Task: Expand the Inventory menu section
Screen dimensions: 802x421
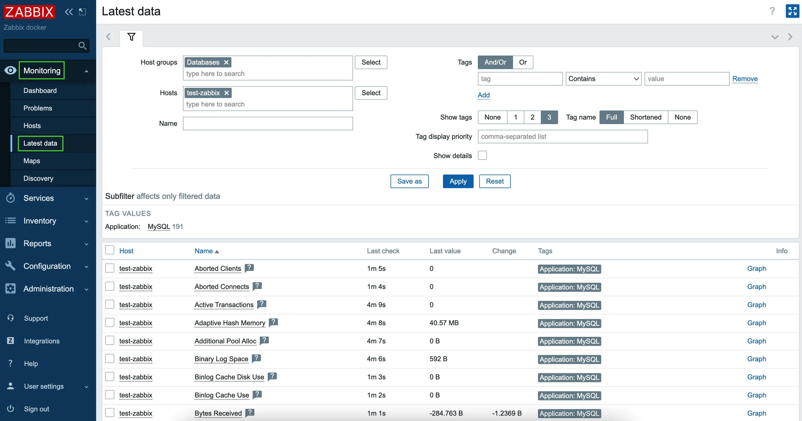Action: [x=86, y=221]
